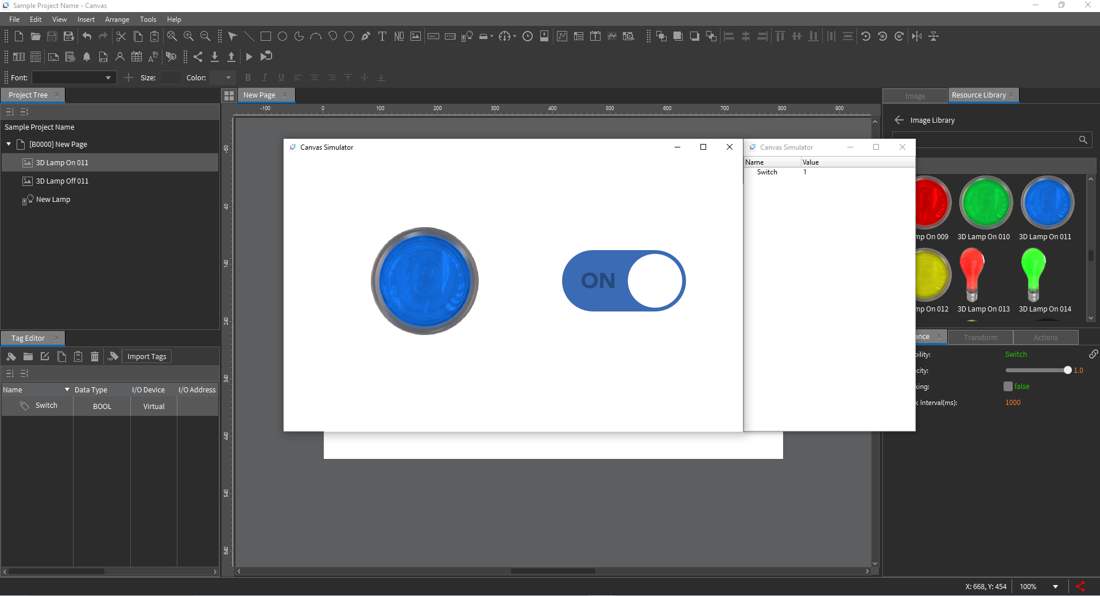Click the blue lamp in simulator
Image resolution: width=1100 pixels, height=596 pixels.
click(424, 281)
